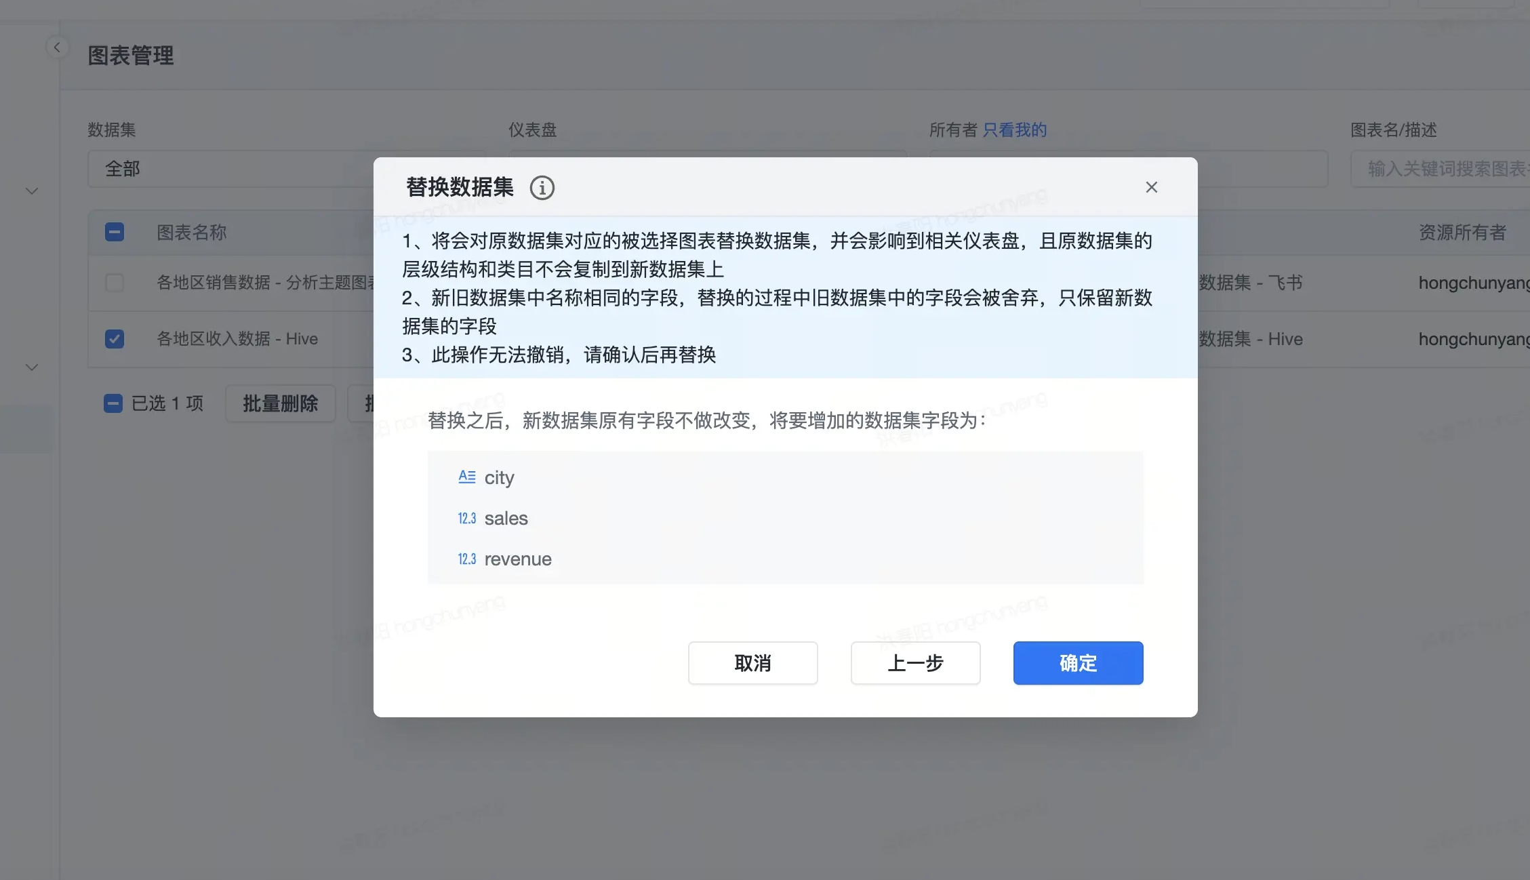Close the 替换数据集 dialog with X
1530x880 pixels.
(1151, 187)
